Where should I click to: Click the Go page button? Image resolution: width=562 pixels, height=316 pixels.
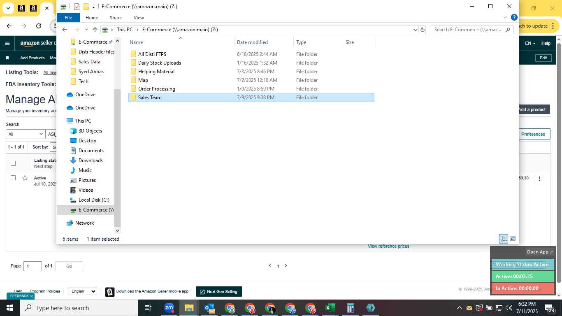(x=69, y=266)
